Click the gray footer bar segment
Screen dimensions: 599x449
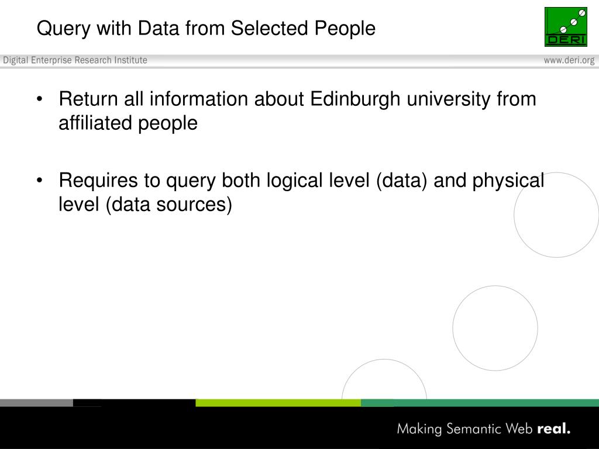coord(36,403)
